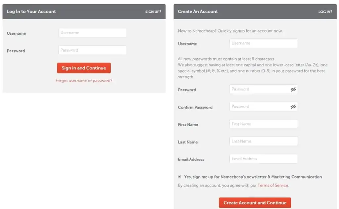The width and height of the screenshot is (339, 209).
Task: Toggle password visibility icon in Password field
Action: coord(293,89)
